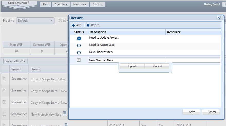Open the checklist icon for New Project-New Step
Screen dimensions: 226x126
pos(65,113)
